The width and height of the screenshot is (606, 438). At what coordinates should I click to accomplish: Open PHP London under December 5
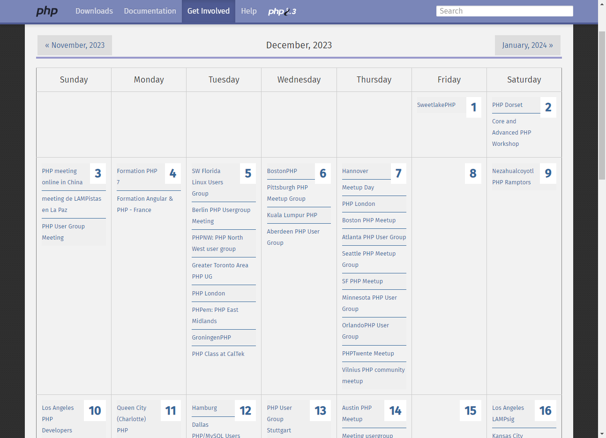click(x=209, y=294)
